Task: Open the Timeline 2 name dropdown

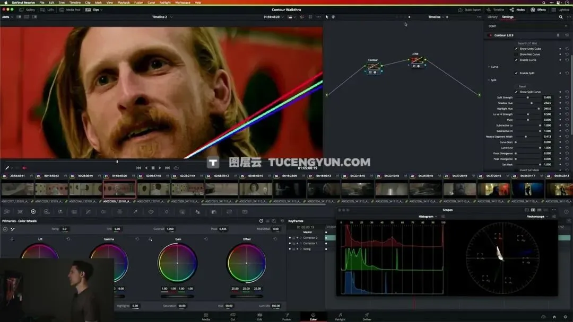Action: click(x=162, y=17)
